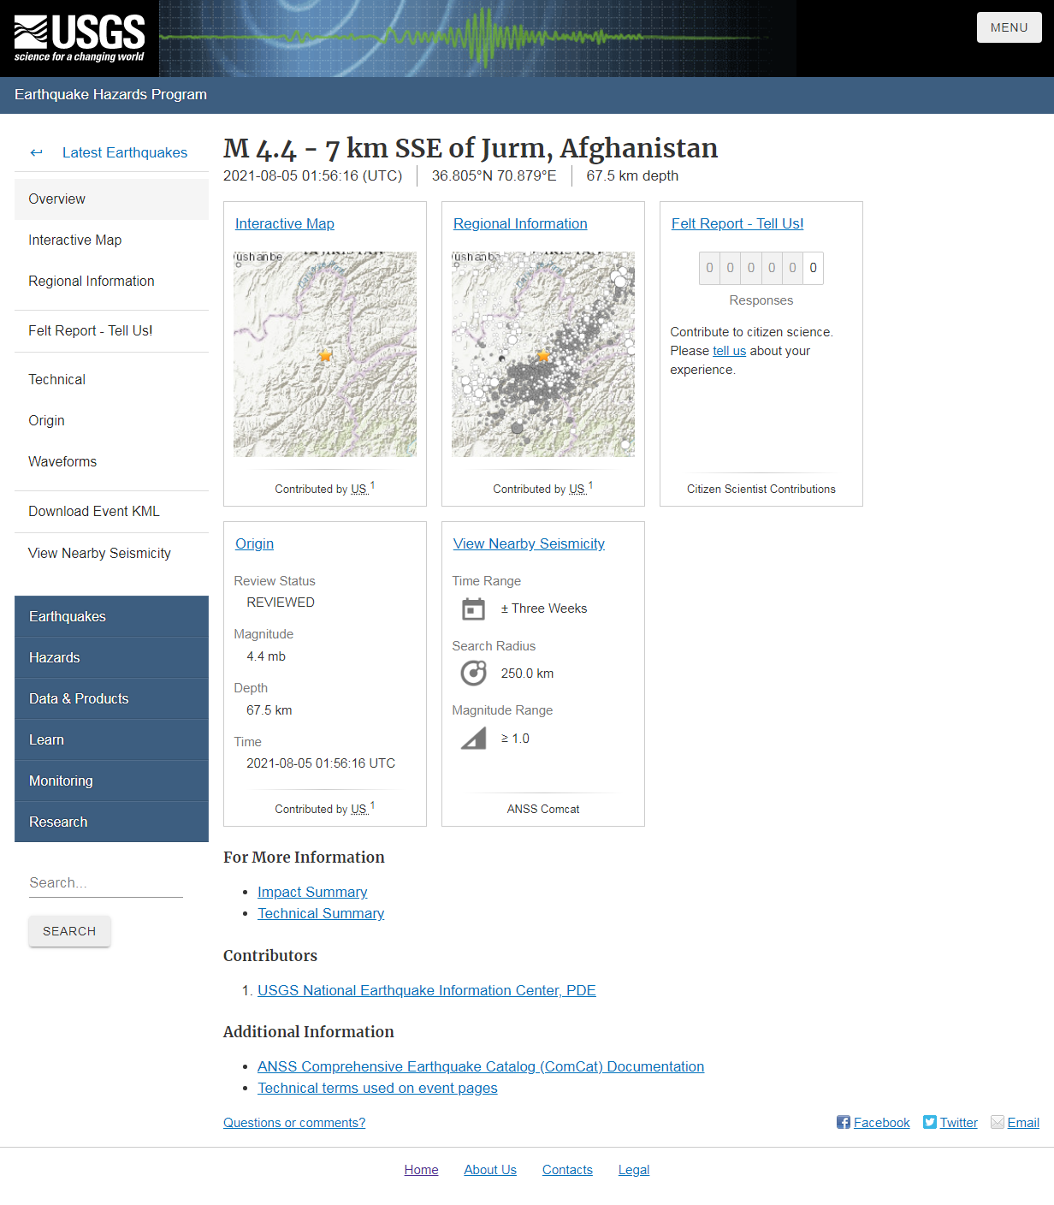Click the Email envelope icon
The image size is (1054, 1205).
coord(998,1122)
